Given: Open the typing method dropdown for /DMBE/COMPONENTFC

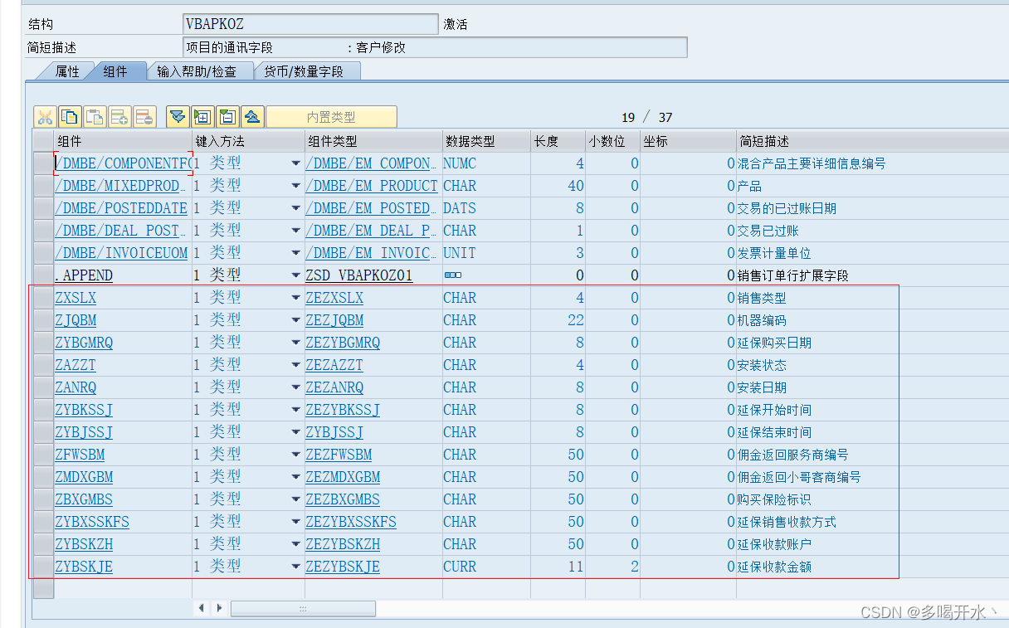Looking at the screenshot, I should click(295, 163).
